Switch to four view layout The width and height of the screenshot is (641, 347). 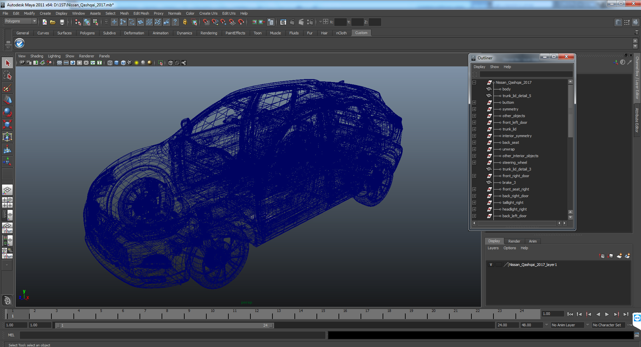[7, 203]
